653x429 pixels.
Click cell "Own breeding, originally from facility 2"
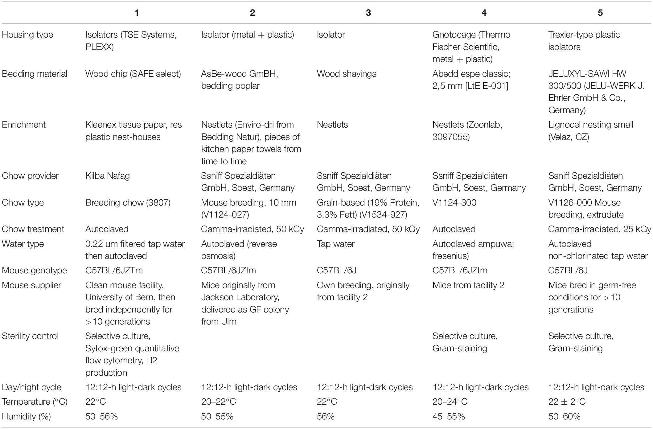(x=363, y=292)
